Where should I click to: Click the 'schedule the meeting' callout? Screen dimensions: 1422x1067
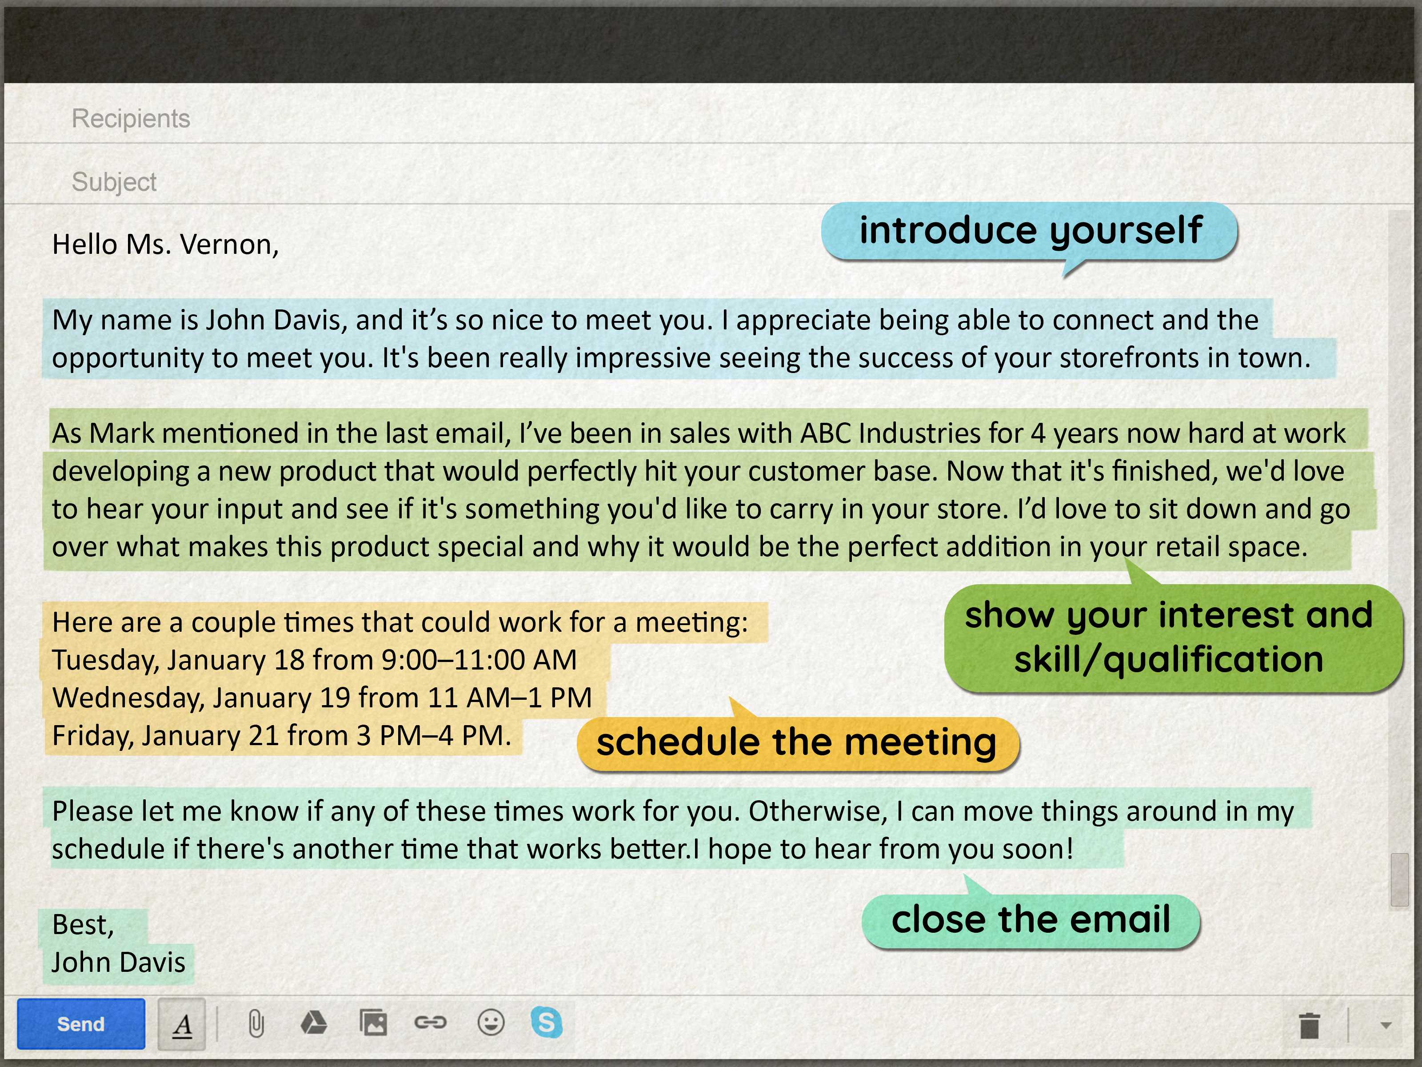797,743
